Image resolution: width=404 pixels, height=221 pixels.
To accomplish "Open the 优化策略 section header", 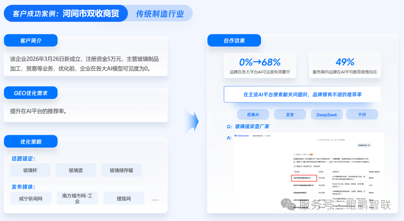I will [31, 142].
